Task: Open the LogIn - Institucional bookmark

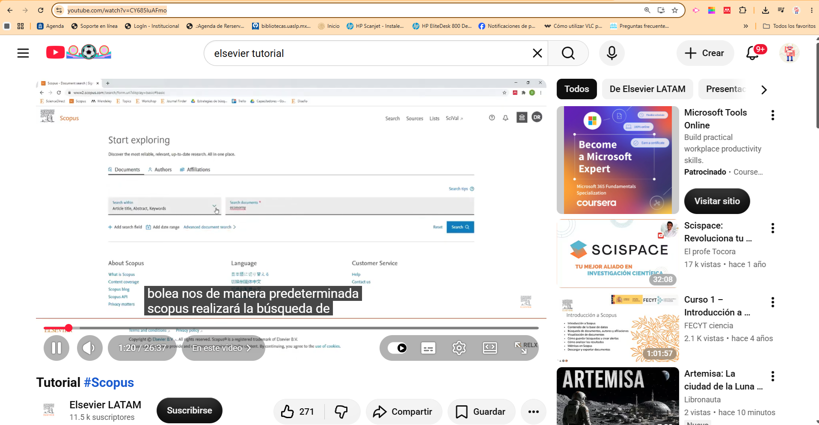Action: 152,26
